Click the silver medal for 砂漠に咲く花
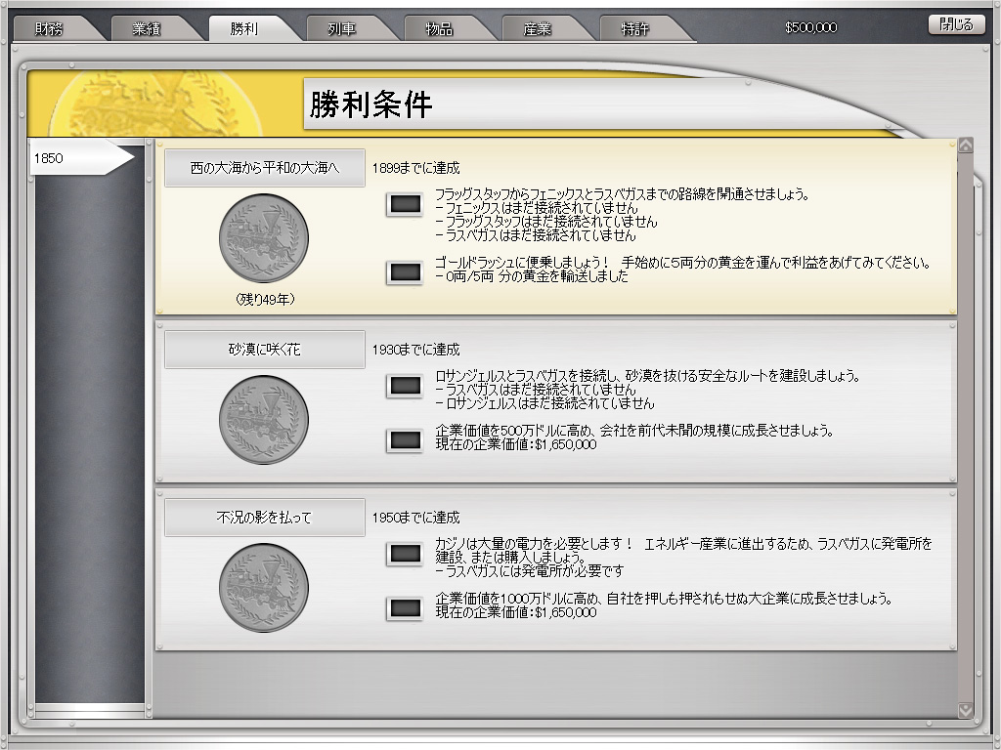 tap(264, 420)
